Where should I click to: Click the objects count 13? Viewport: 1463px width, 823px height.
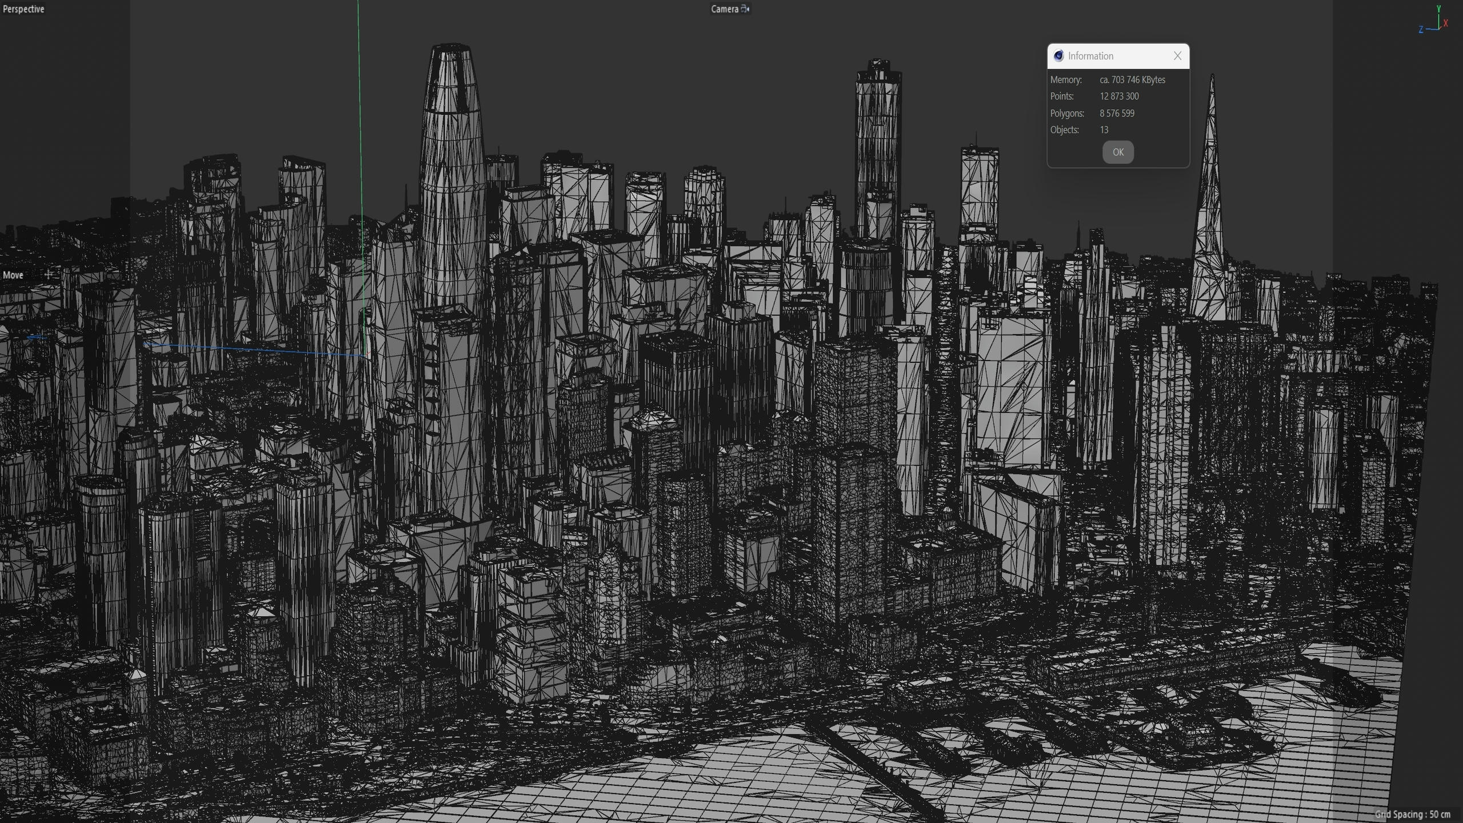pyautogui.click(x=1104, y=130)
